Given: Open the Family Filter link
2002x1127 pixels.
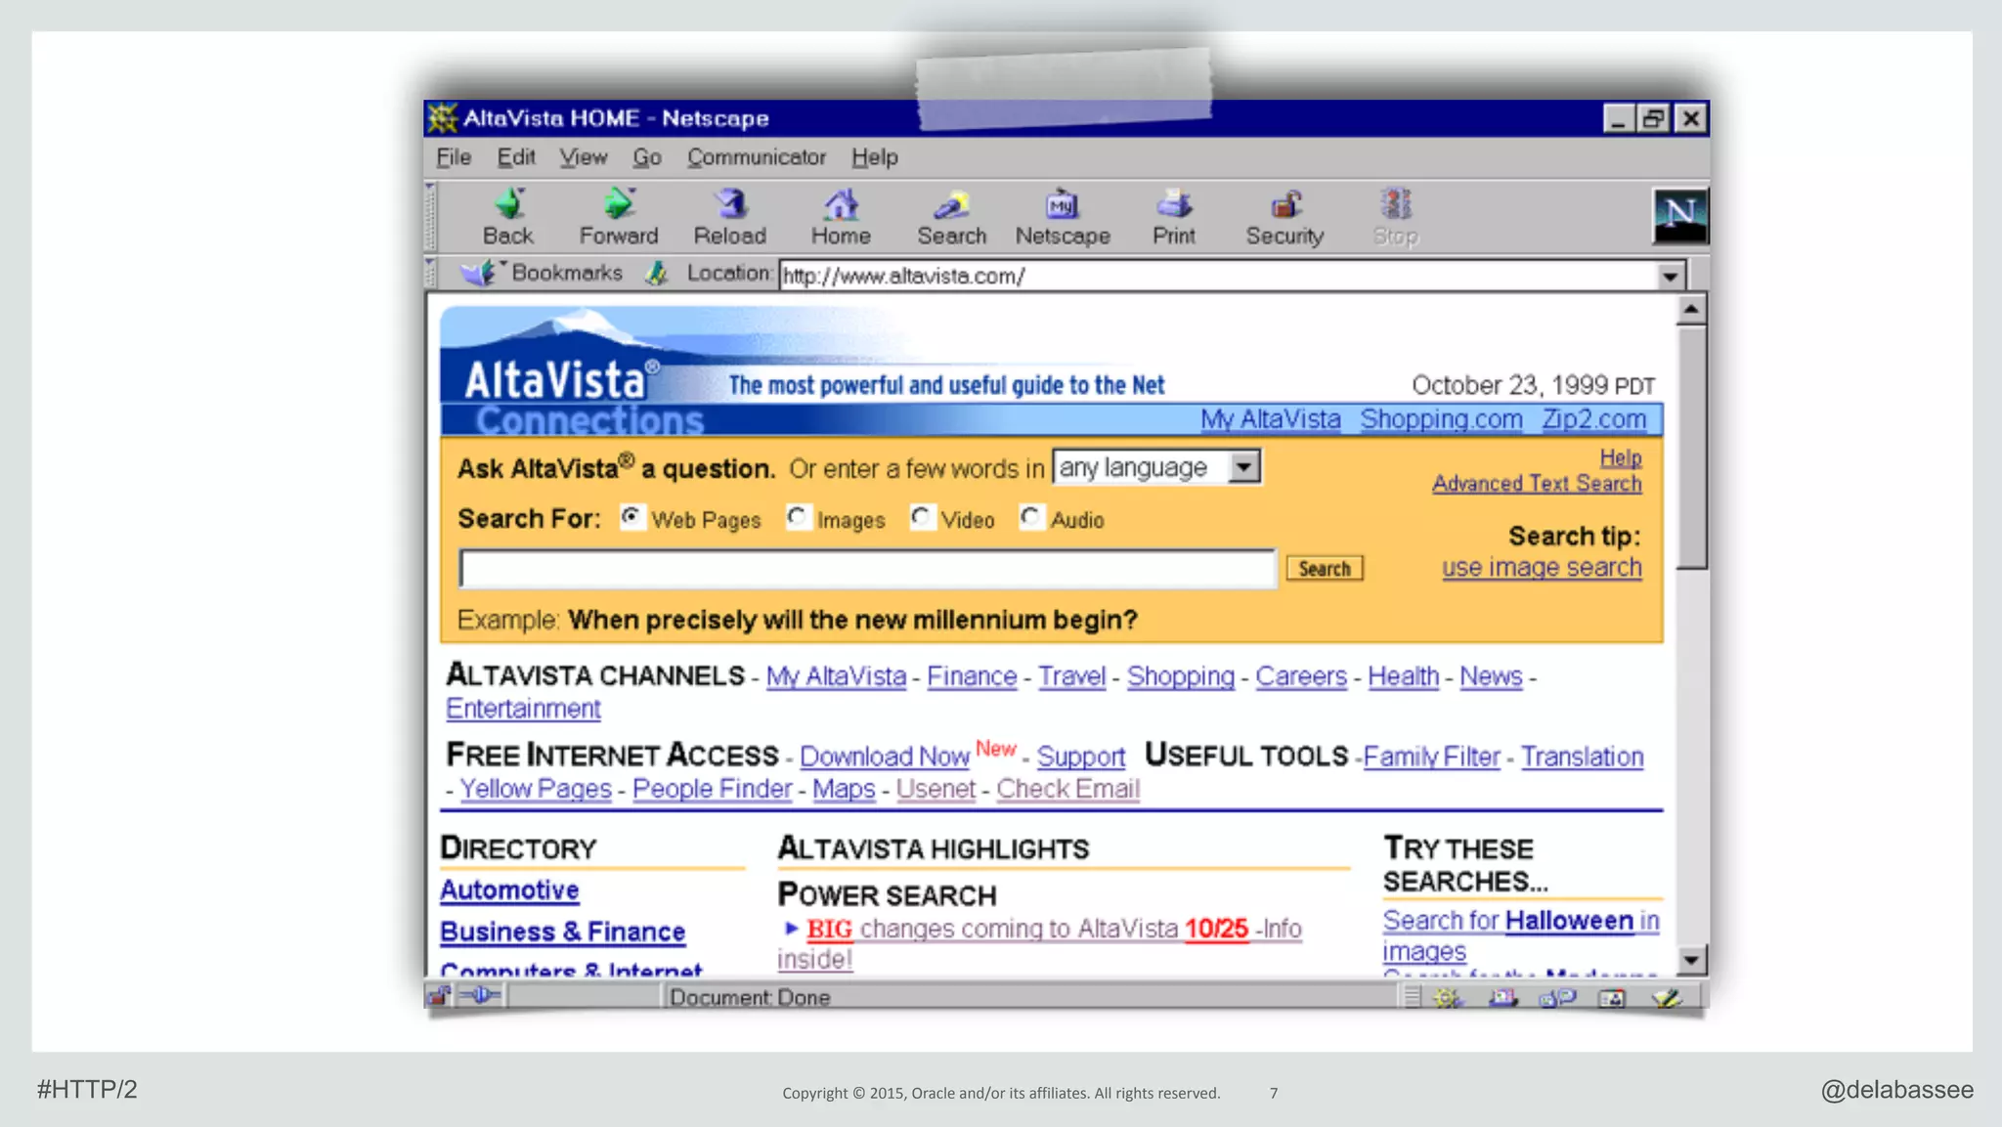Looking at the screenshot, I should coord(1431,757).
